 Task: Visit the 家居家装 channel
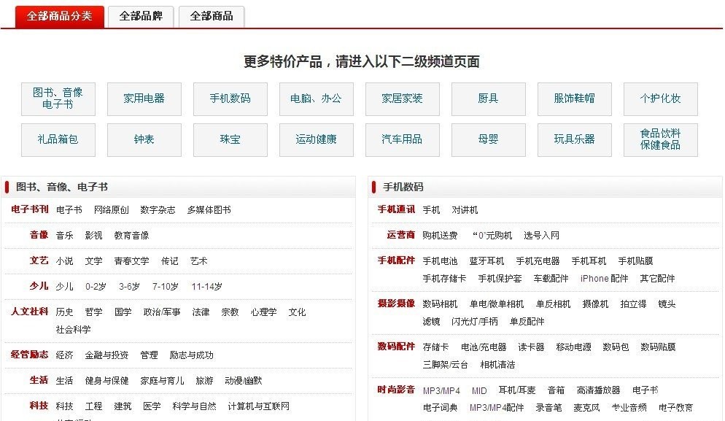[403, 99]
